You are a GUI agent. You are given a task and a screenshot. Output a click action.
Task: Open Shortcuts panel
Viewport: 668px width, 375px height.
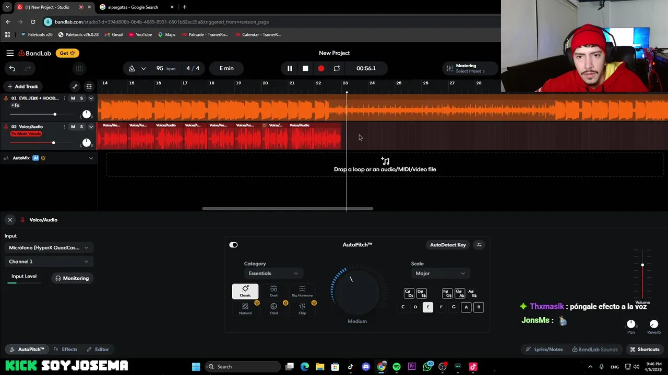[x=645, y=349]
